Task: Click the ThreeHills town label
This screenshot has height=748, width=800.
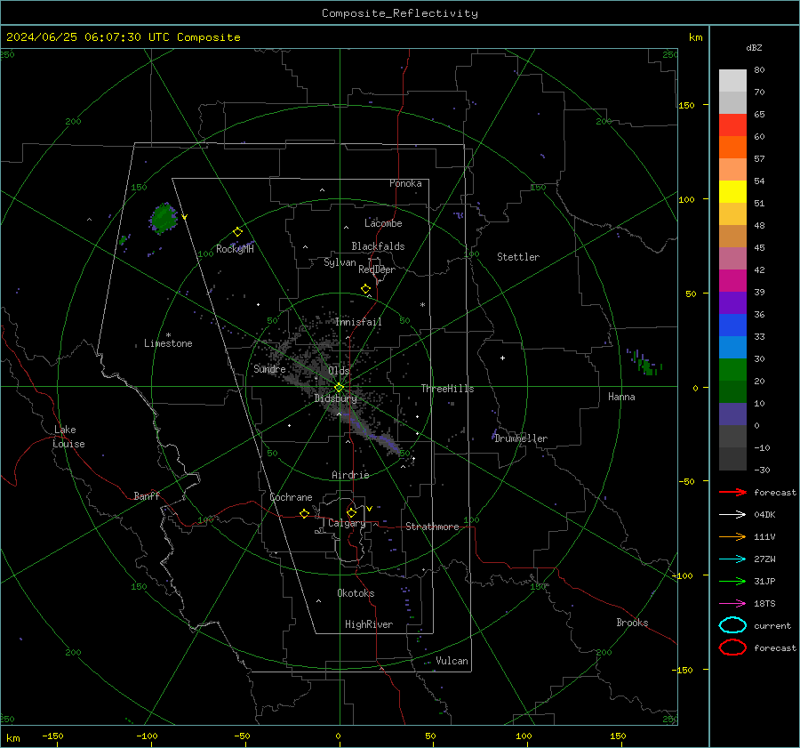Action: pyautogui.click(x=447, y=389)
